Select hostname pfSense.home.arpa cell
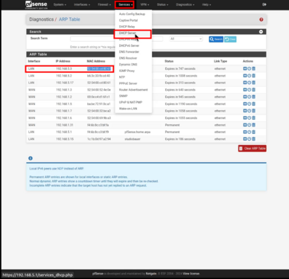289x279 pixels. (x=137, y=132)
